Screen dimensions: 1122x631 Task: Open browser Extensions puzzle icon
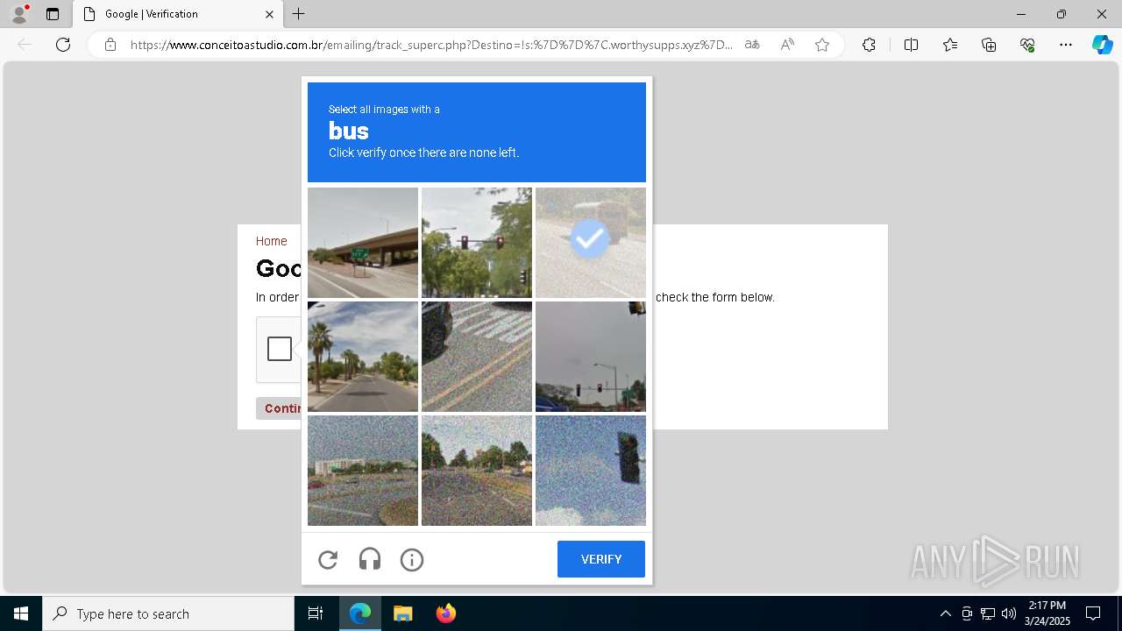pyautogui.click(x=869, y=45)
